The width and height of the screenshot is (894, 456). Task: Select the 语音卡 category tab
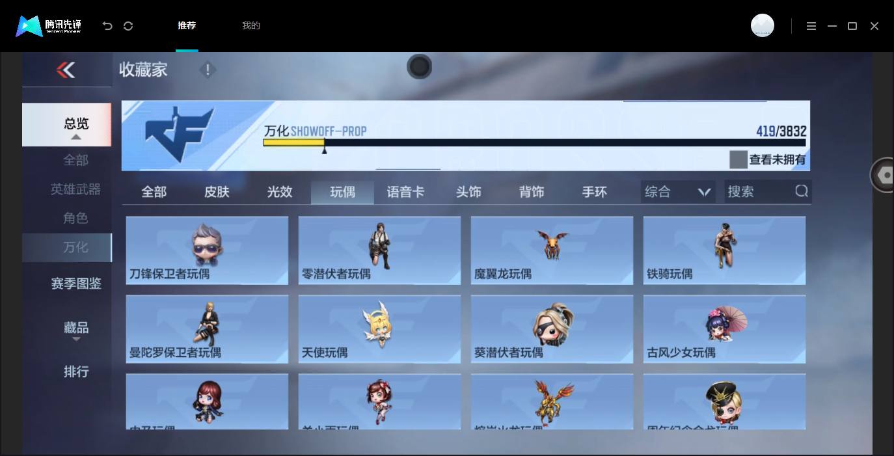point(405,192)
